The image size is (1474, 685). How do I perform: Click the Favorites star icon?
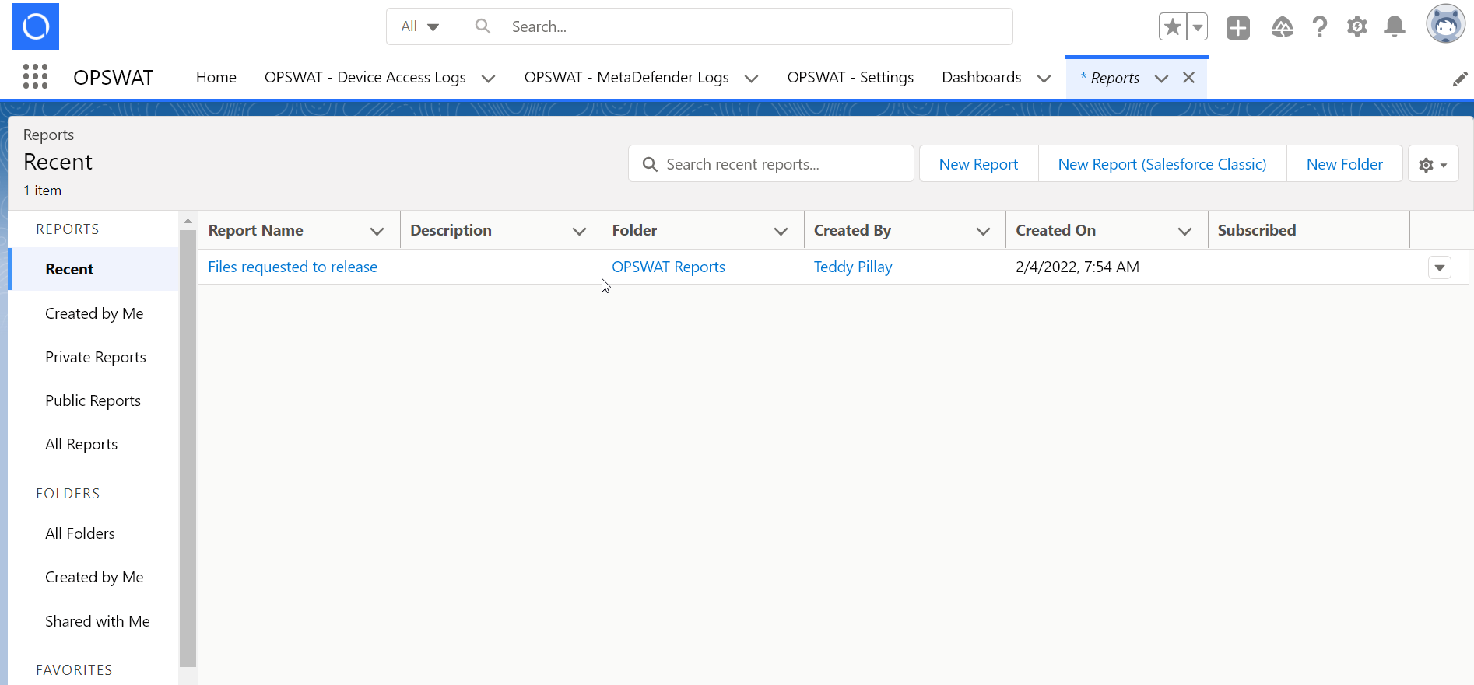(1172, 27)
